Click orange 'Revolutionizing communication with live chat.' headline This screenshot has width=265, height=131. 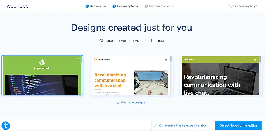point(110,80)
